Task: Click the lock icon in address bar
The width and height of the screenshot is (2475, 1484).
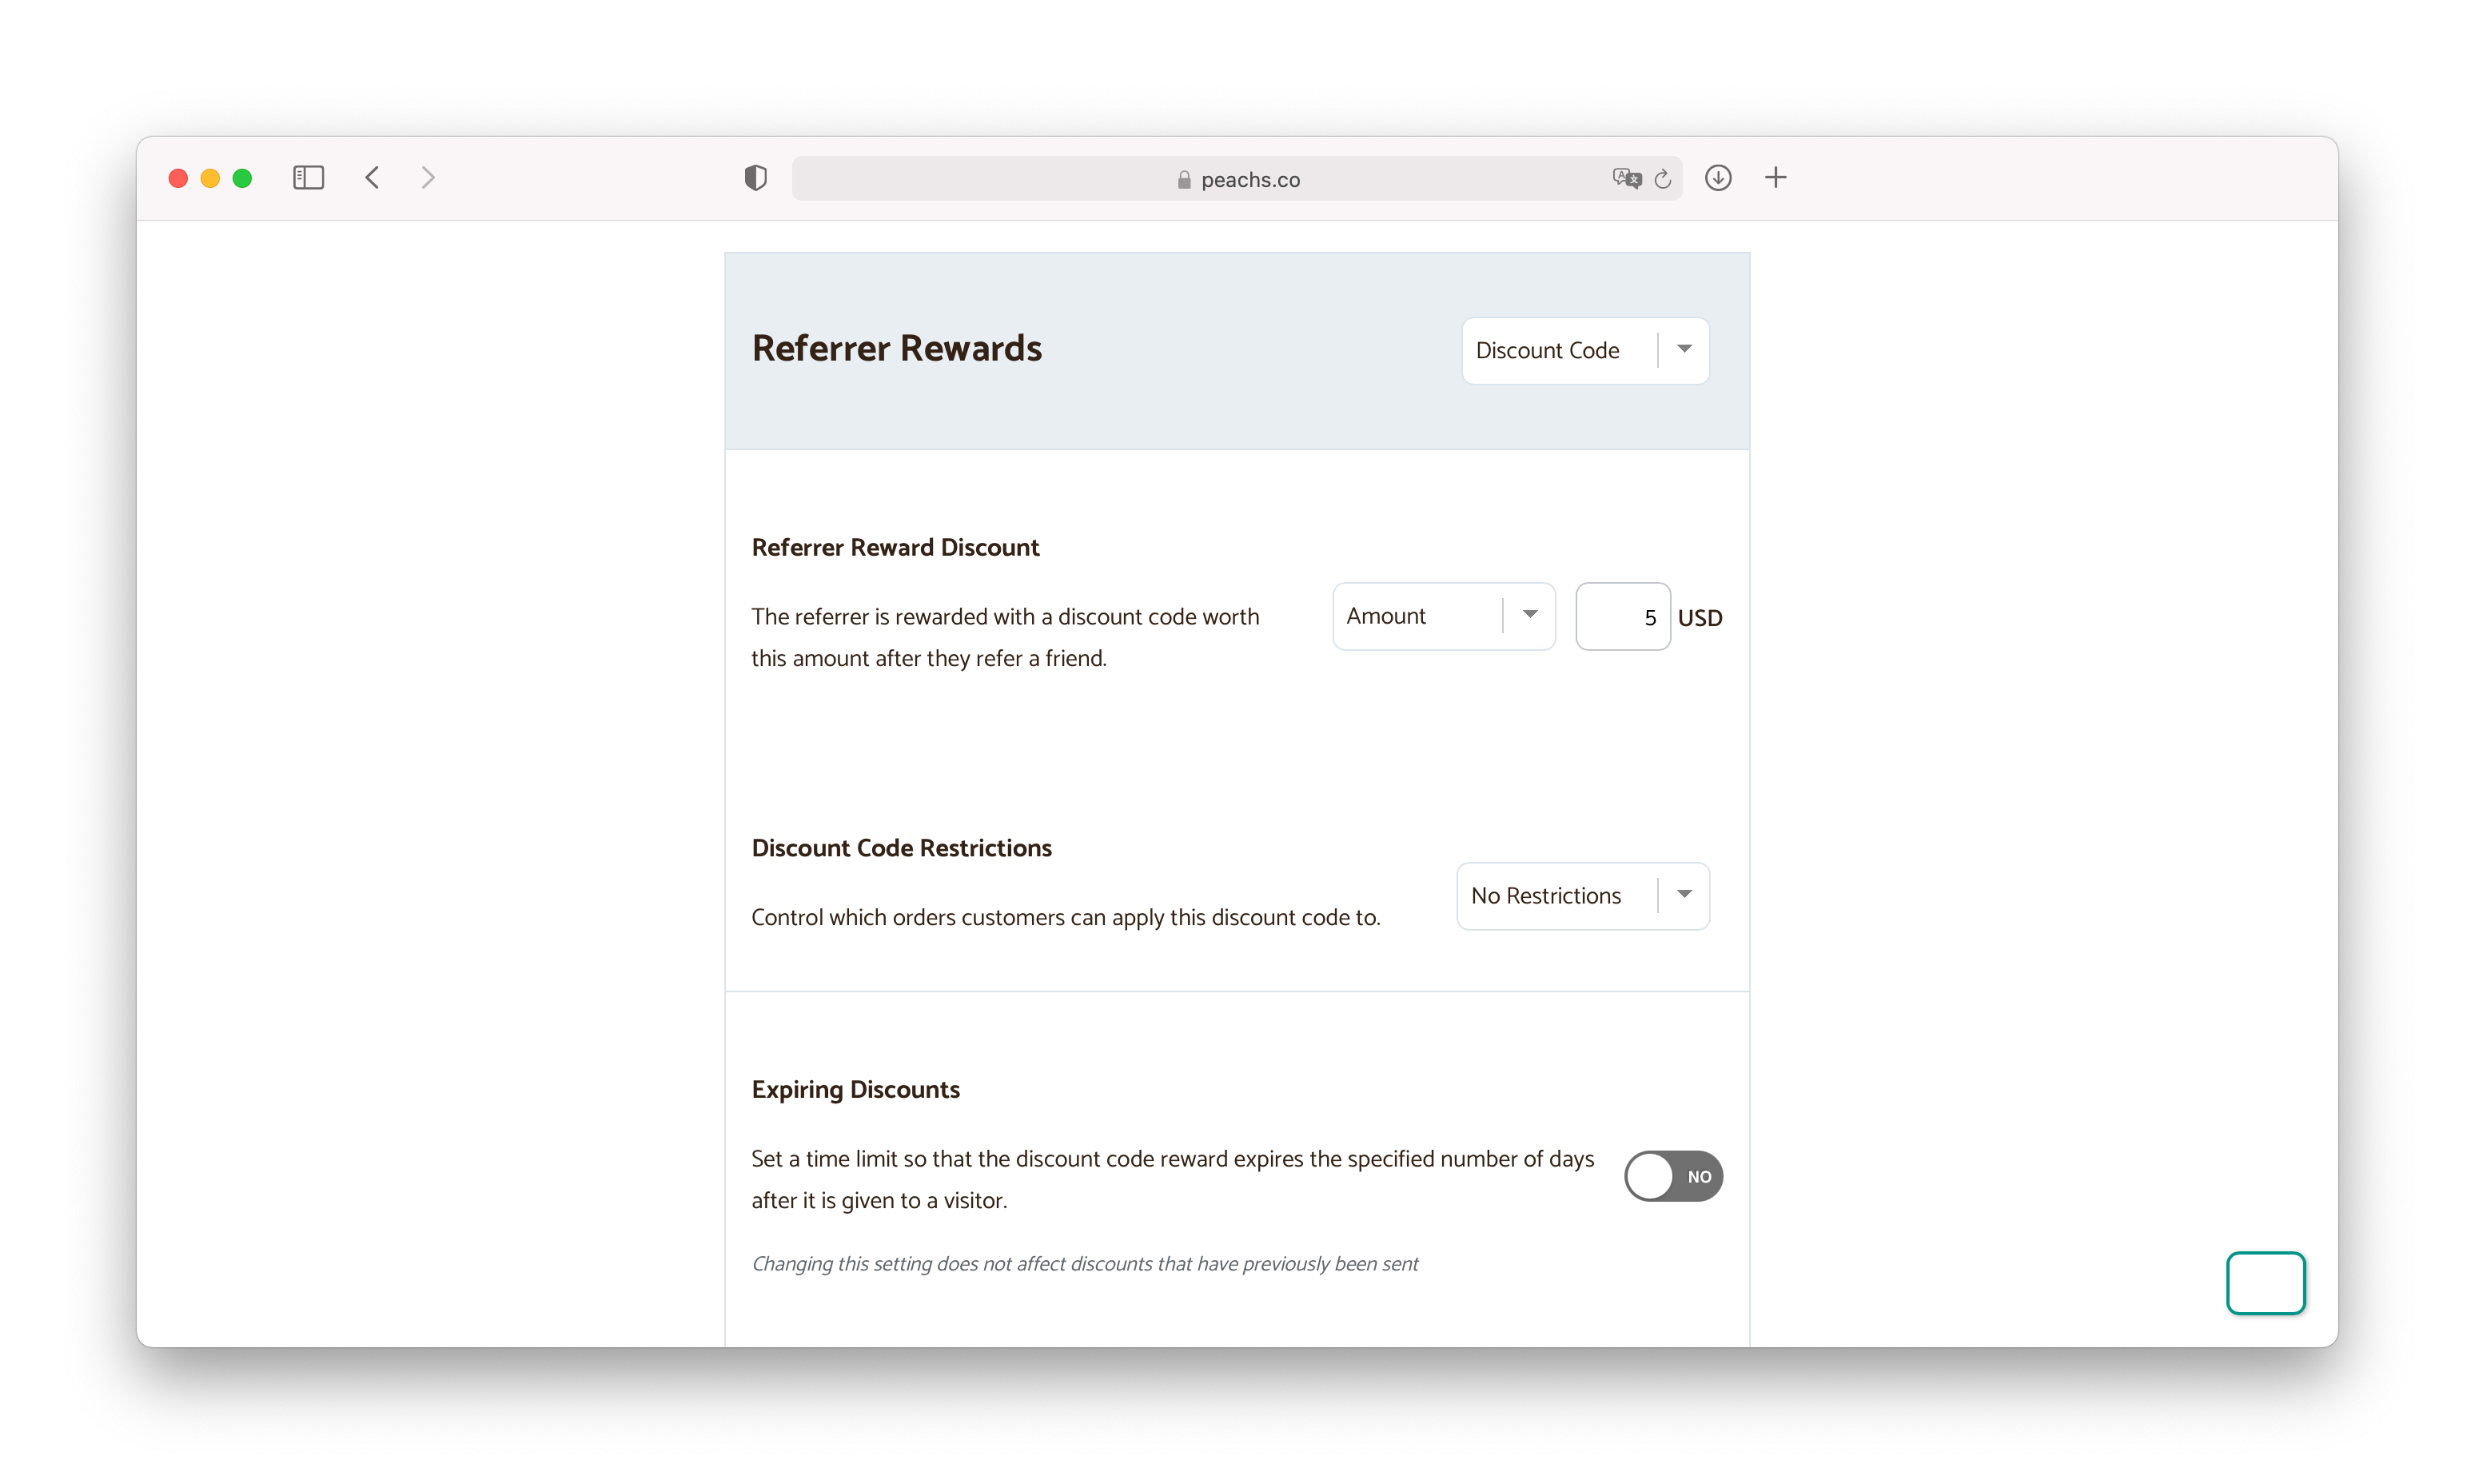Action: point(1183,180)
